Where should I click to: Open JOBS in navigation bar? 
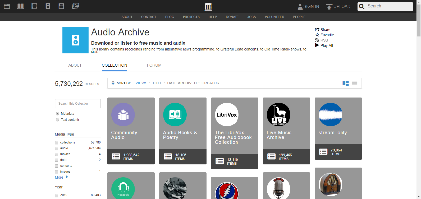(252, 17)
